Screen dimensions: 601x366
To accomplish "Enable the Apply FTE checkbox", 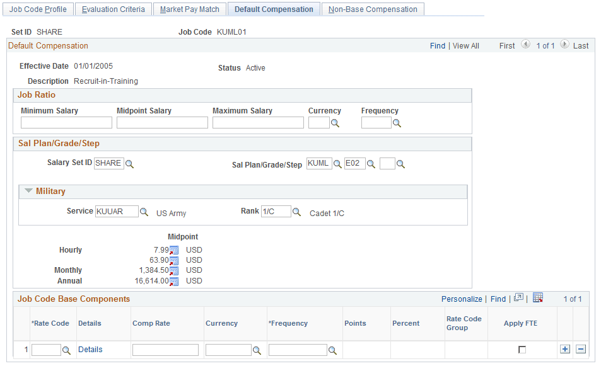I will (522, 350).
